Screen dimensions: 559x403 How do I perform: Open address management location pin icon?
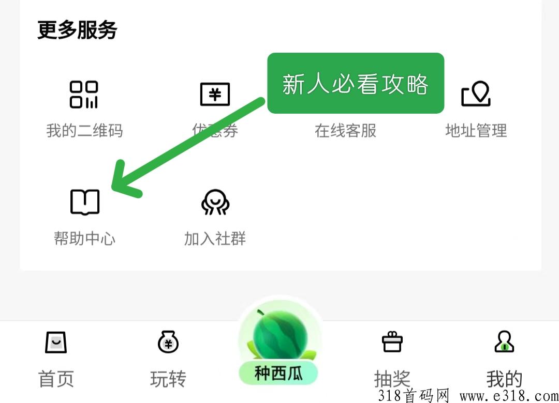pos(476,94)
